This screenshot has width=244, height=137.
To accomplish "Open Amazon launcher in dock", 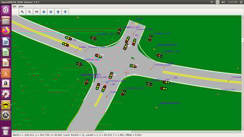I will (x=6, y=84).
